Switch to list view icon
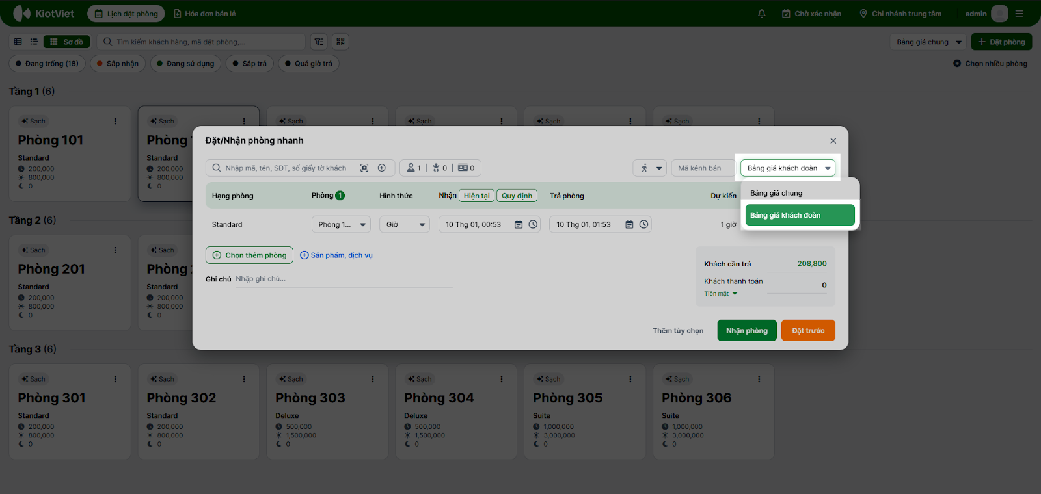Image resolution: width=1041 pixels, height=494 pixels. pyautogui.click(x=34, y=42)
